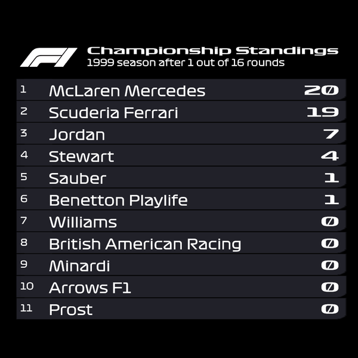
Task: Click McLaren Mercedes' 20 points value
Action: coord(322,91)
